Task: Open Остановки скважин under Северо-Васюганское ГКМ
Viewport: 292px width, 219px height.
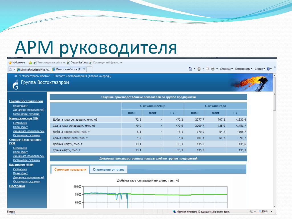Action: (27, 160)
